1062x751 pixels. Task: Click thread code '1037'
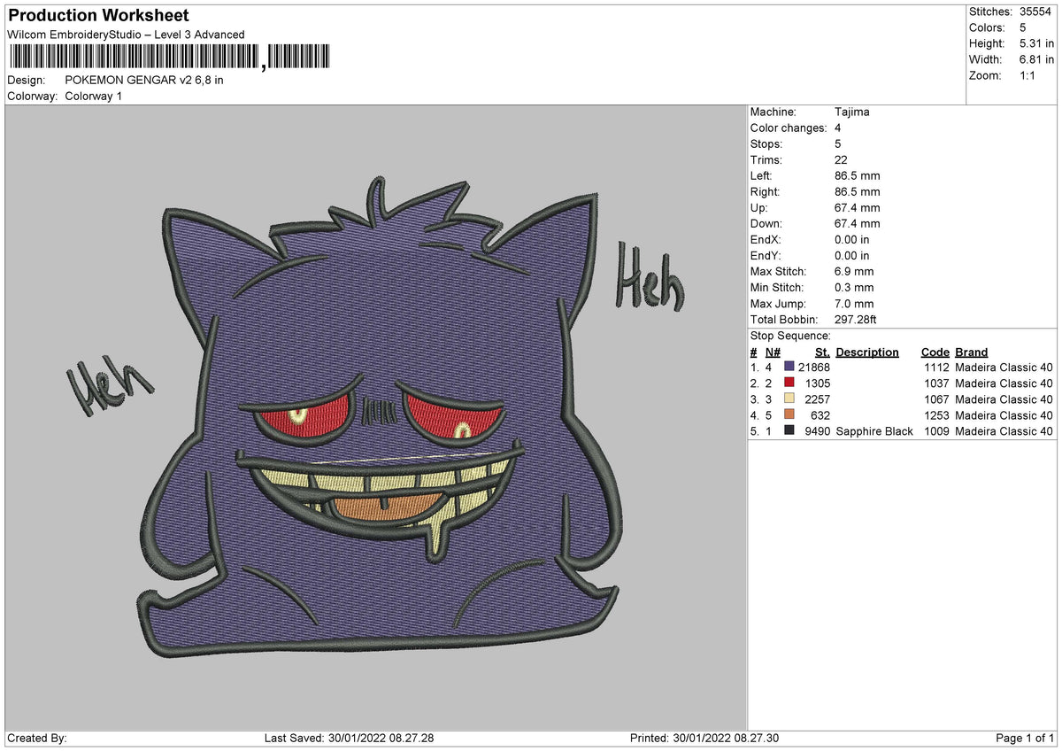(x=936, y=383)
